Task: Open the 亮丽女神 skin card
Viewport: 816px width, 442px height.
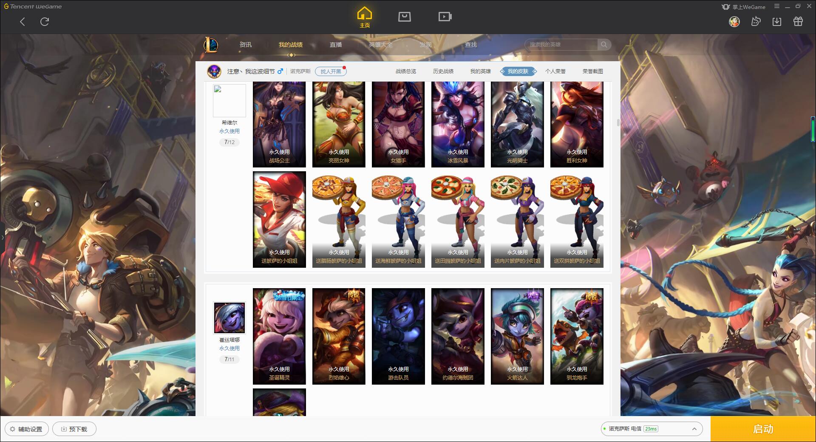Action: pyautogui.click(x=339, y=124)
